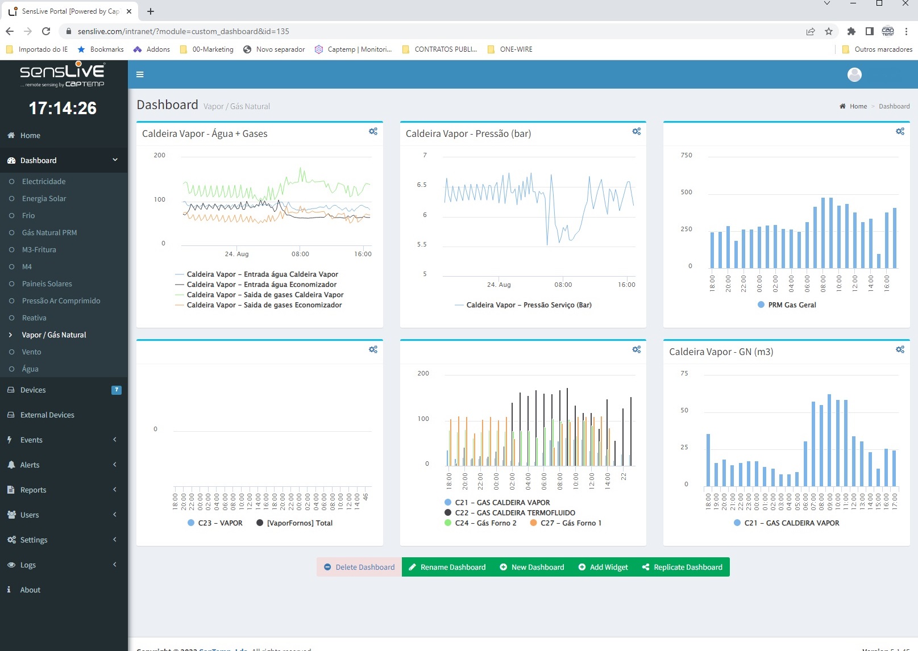Viewport: 918px width, 651px height.
Task: Open settings gears for PRM Gas Geral widget
Action: [900, 131]
